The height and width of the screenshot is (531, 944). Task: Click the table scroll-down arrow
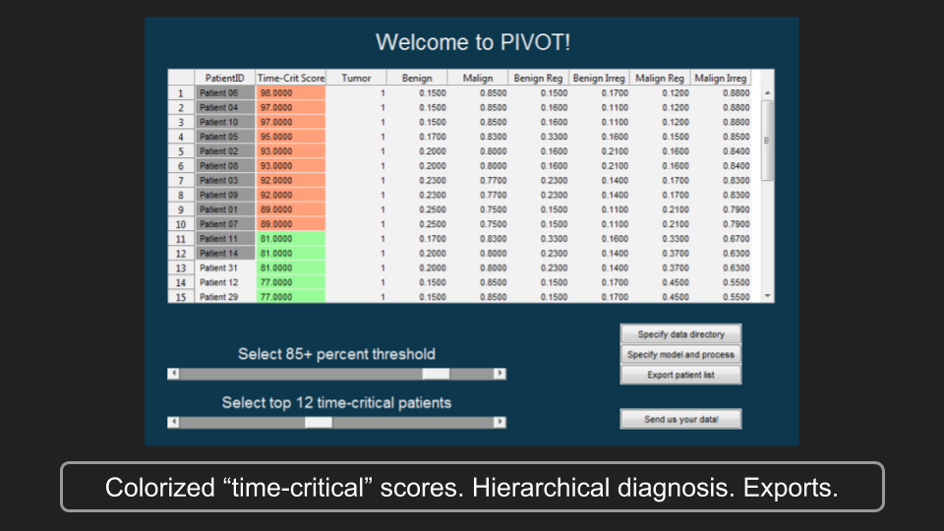(768, 296)
